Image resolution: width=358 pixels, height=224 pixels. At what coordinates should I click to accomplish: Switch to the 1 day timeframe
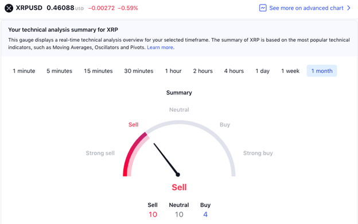tap(262, 71)
